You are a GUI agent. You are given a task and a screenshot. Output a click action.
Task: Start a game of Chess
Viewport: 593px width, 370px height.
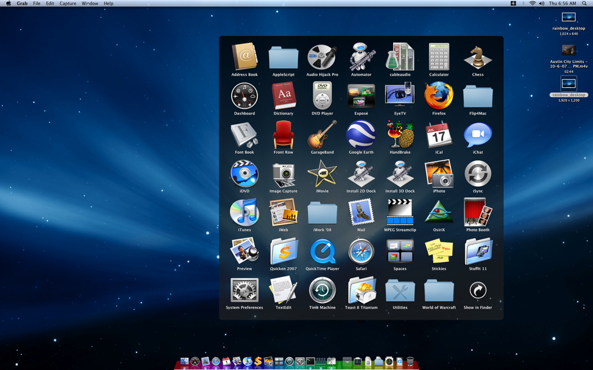478,57
